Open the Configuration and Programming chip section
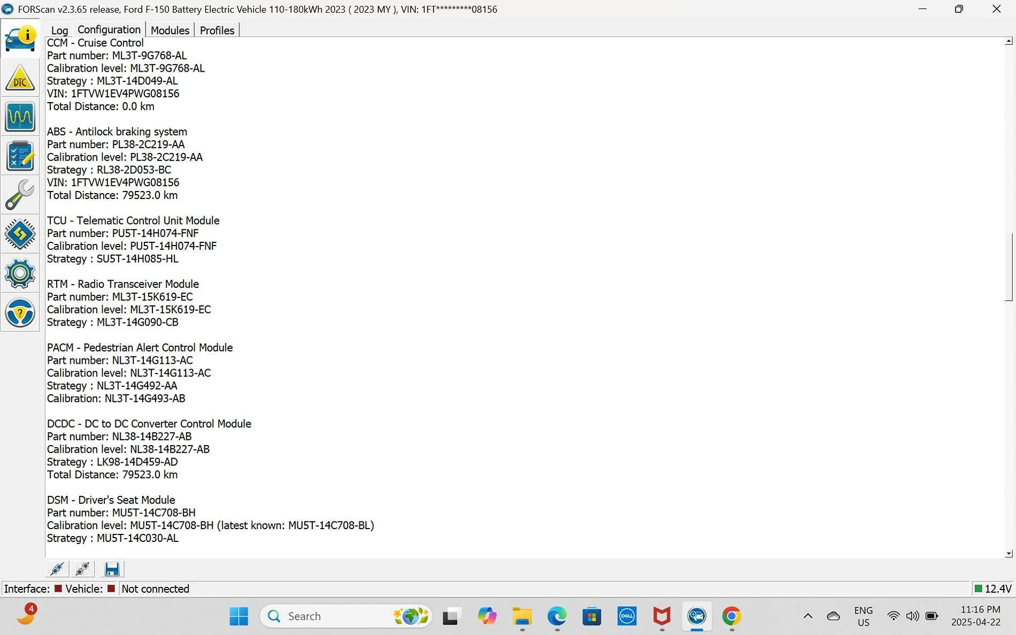 pyautogui.click(x=20, y=234)
